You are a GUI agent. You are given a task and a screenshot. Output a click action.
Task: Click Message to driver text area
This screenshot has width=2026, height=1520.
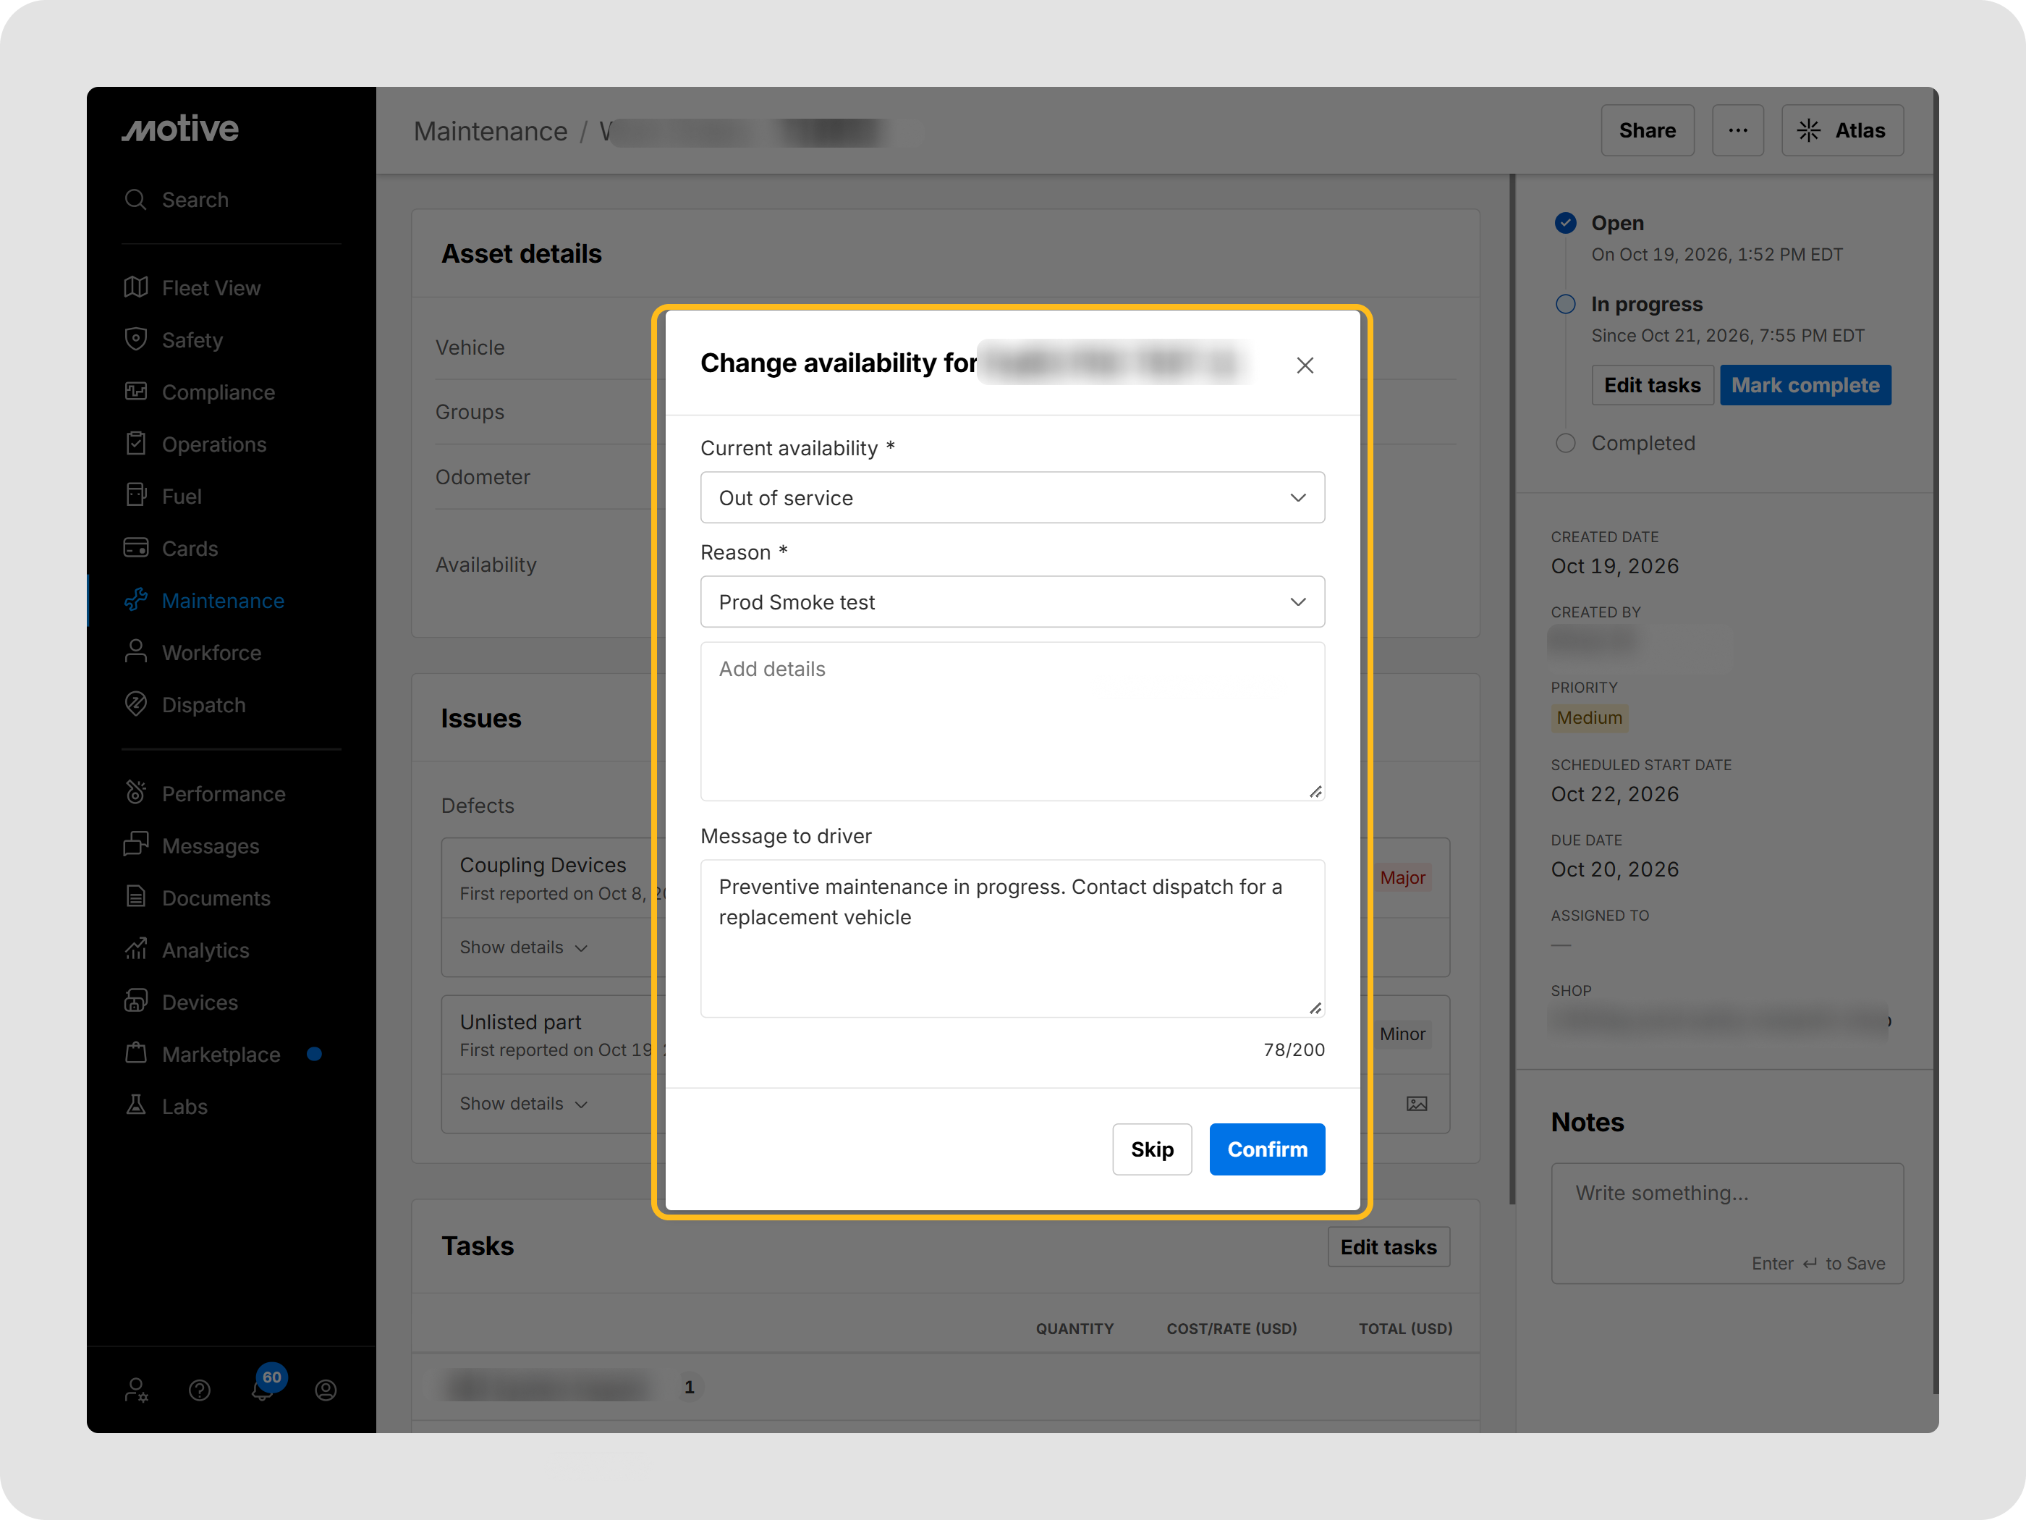[x=1012, y=938]
